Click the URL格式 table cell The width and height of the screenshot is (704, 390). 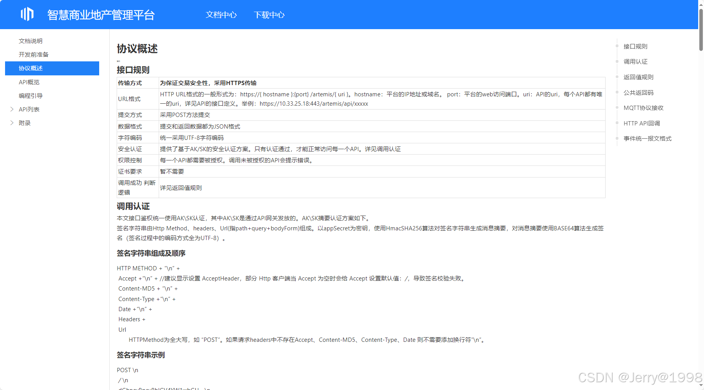coord(138,99)
